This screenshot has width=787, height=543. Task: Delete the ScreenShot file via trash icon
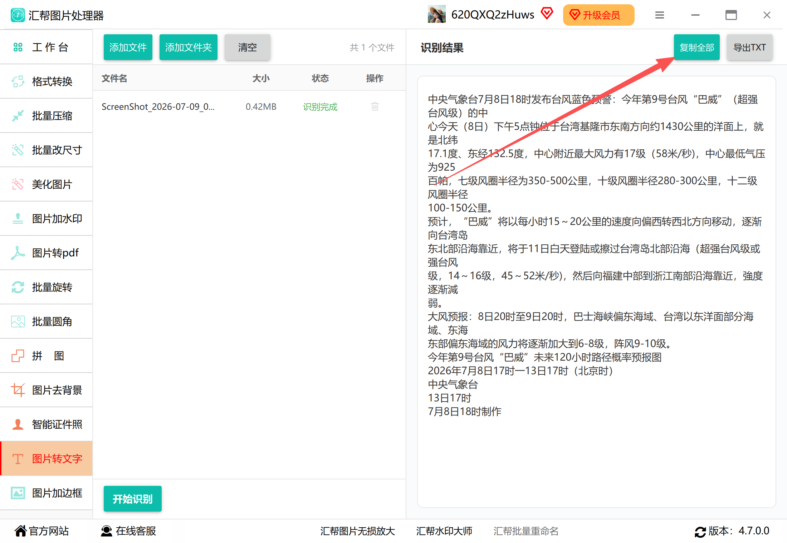375,106
